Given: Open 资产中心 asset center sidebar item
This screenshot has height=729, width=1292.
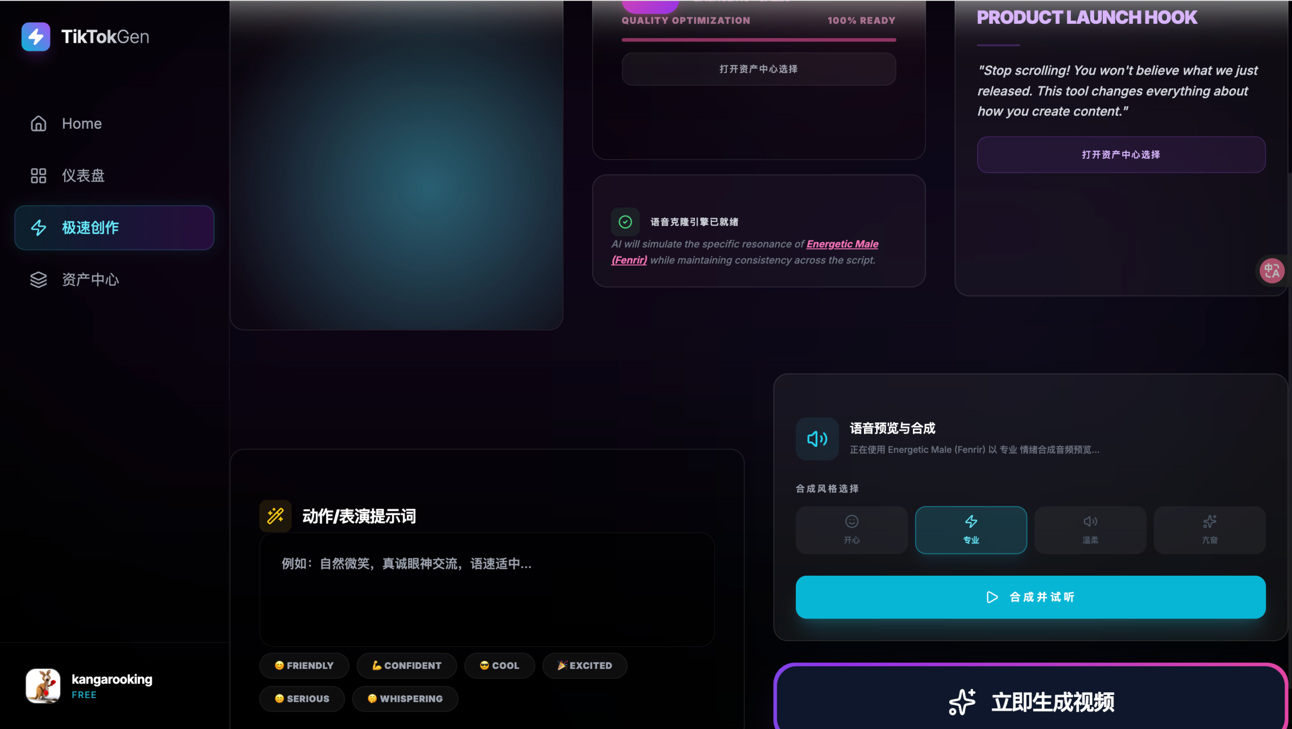Looking at the screenshot, I should coord(90,279).
